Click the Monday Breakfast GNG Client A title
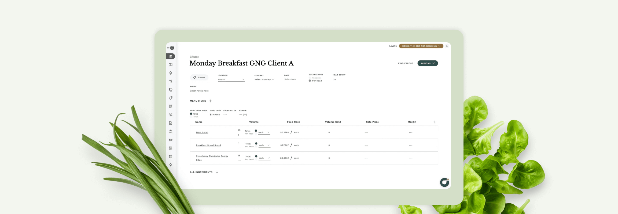The height and width of the screenshot is (214, 618). click(241, 63)
